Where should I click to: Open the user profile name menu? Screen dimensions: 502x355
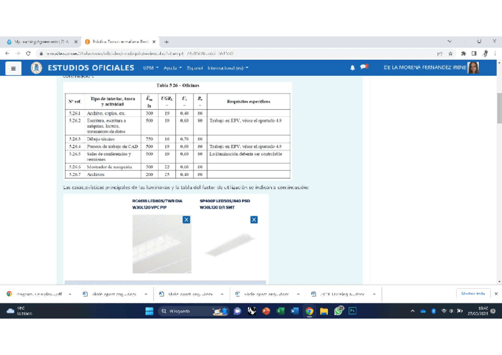[425, 68]
